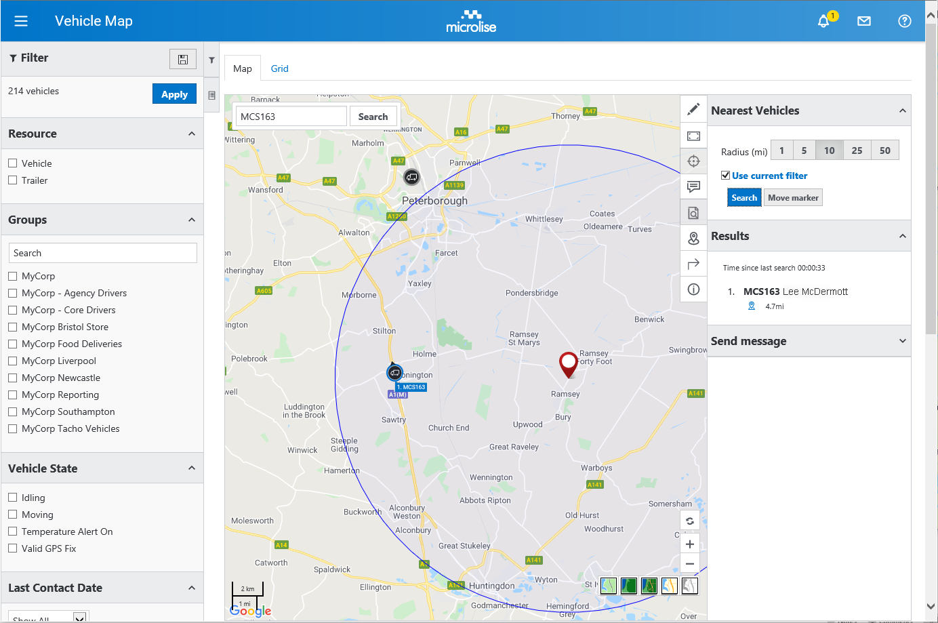Untick the Use current filter checkbox

(725, 175)
